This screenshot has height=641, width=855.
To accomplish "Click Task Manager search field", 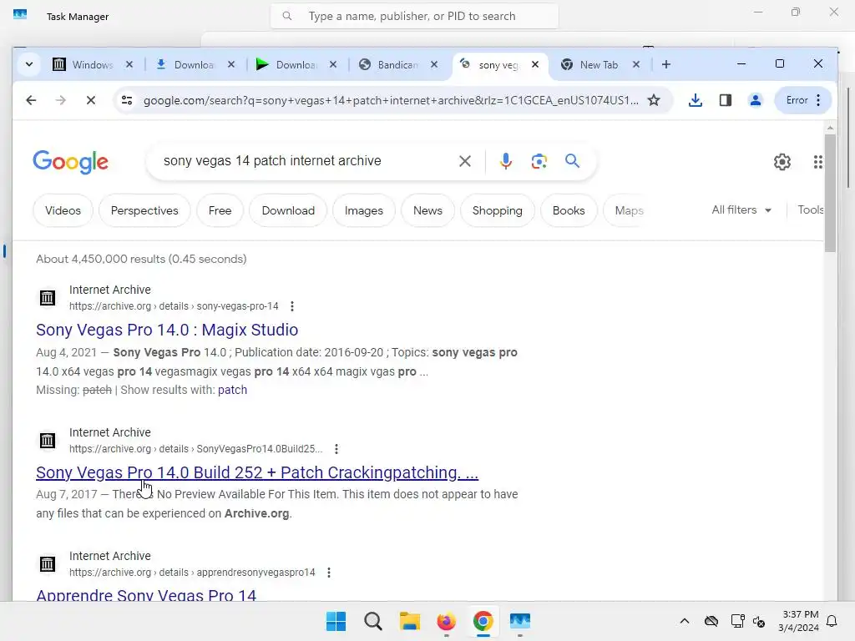I will [x=414, y=16].
